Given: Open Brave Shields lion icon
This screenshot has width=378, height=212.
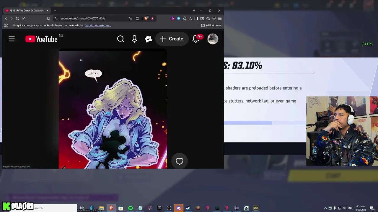Looking at the screenshot, I should click(146, 19).
